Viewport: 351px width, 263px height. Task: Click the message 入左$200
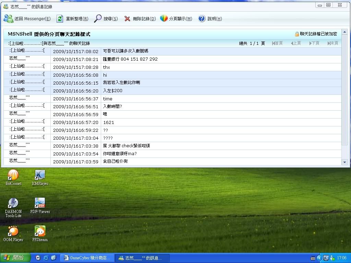point(112,90)
